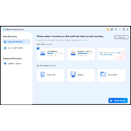Choose the Select Folder label text

(112, 75)
